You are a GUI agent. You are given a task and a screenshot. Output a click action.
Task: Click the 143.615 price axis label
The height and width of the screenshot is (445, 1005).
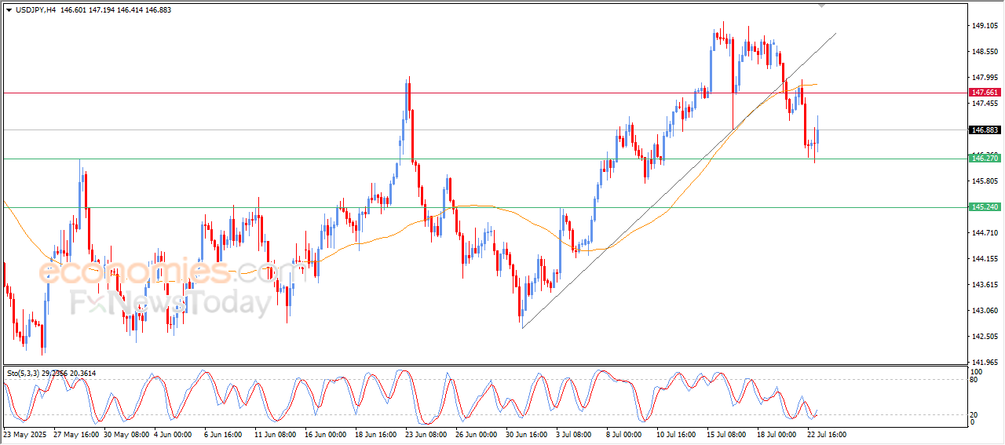click(985, 285)
